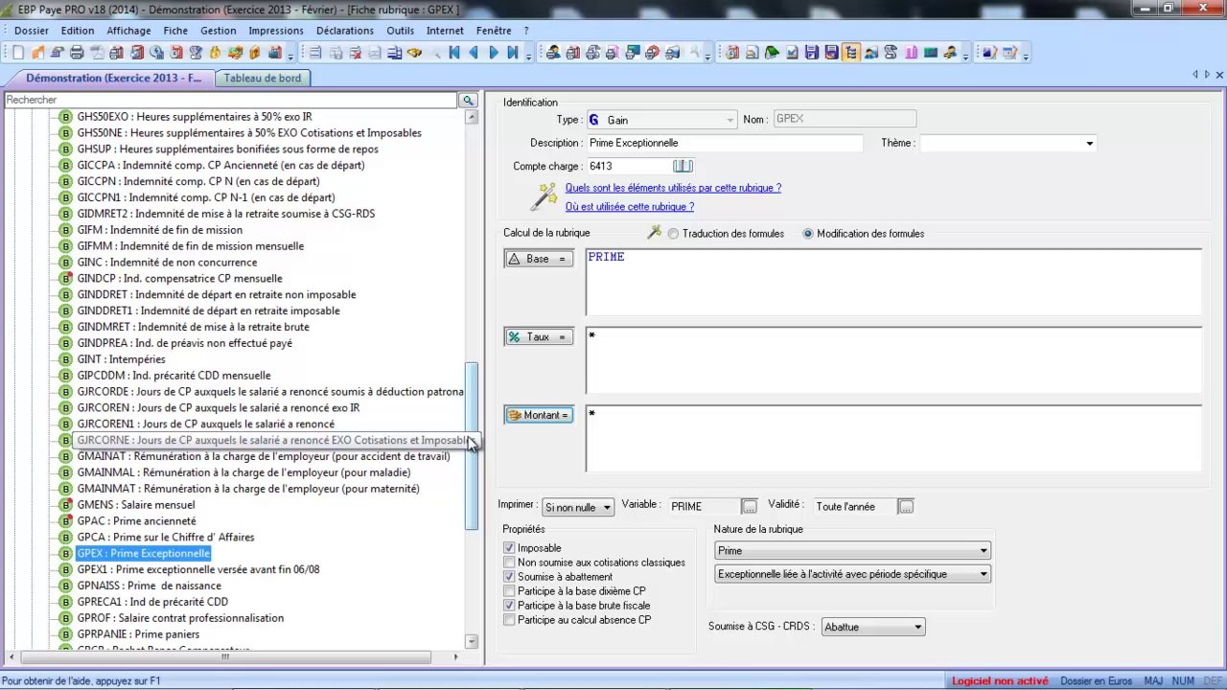
Task: Click the printer icon in the toolbar
Action: 77,53
